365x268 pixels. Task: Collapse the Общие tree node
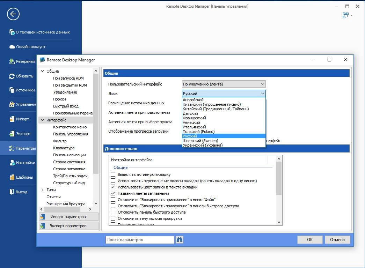pyautogui.click(x=42, y=71)
